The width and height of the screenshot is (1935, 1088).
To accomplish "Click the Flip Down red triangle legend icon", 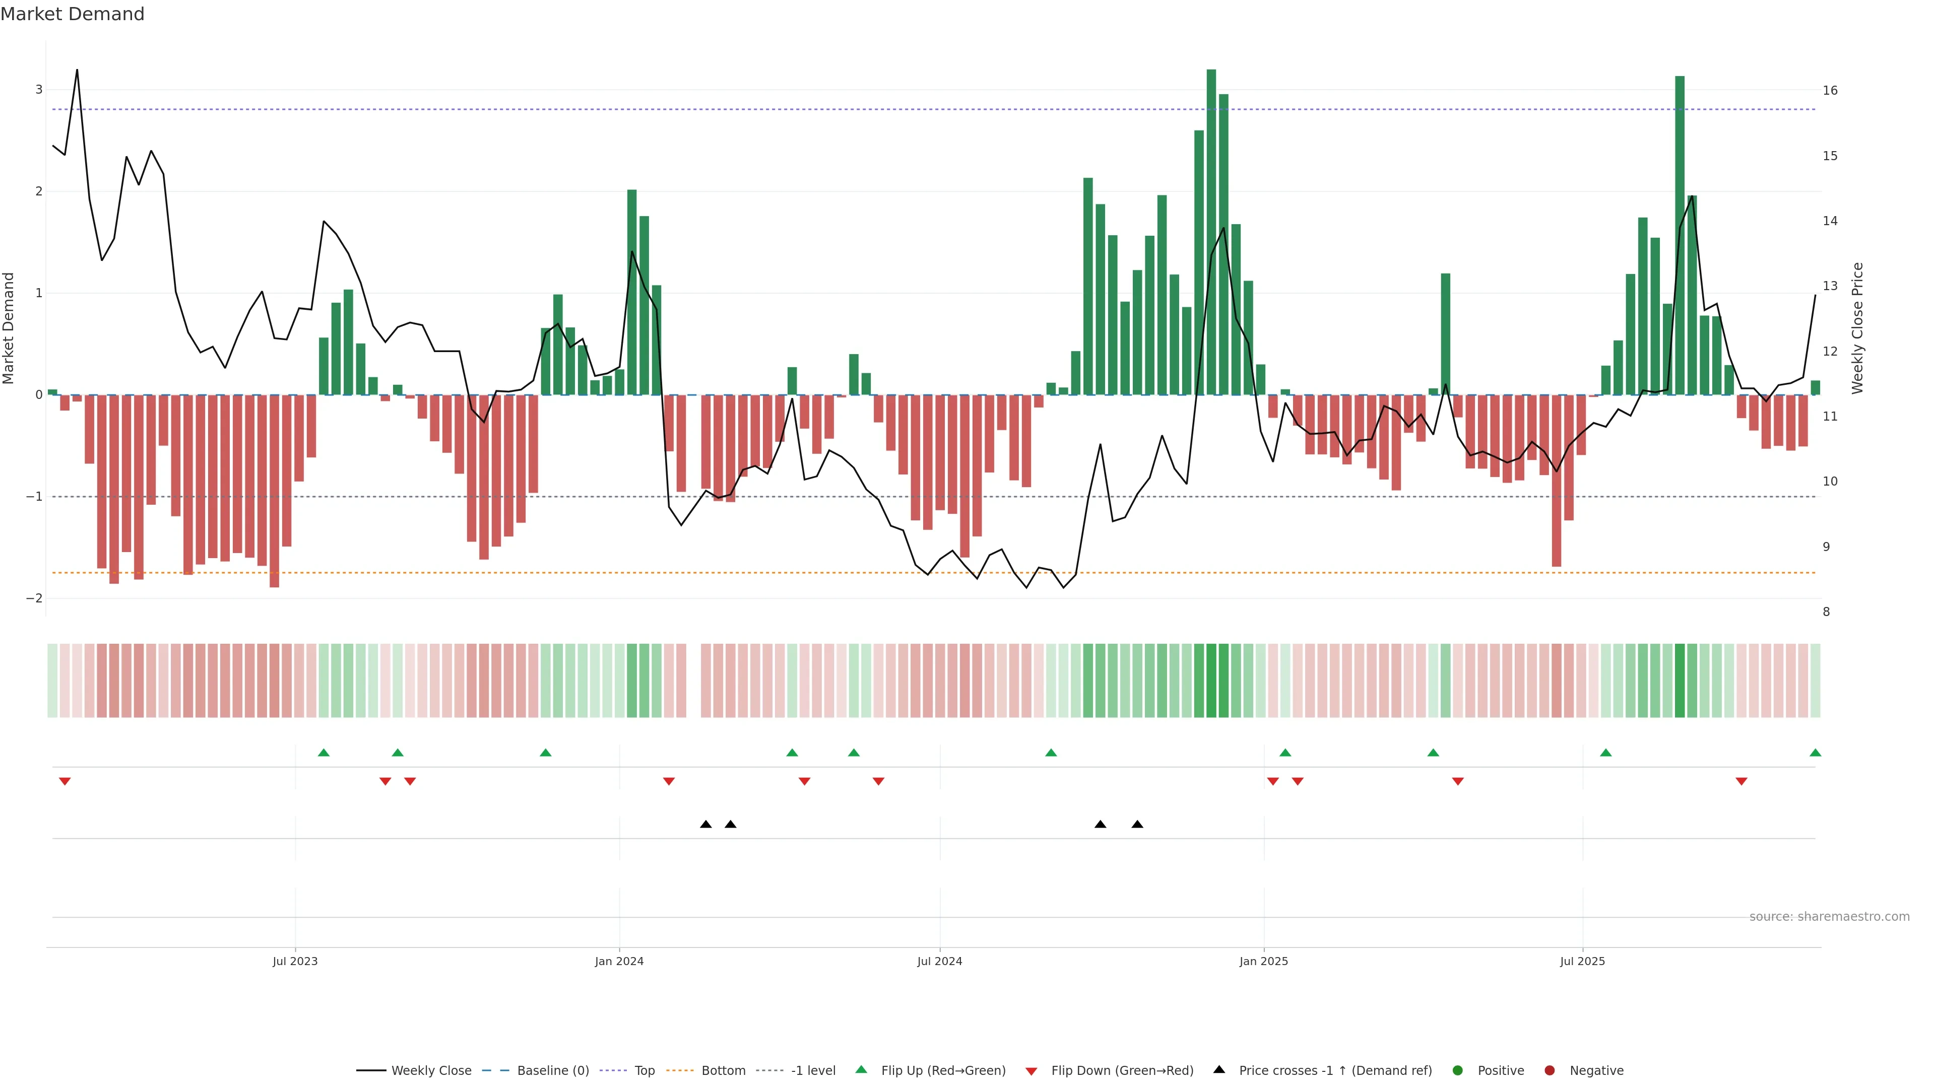I will click(1030, 1071).
